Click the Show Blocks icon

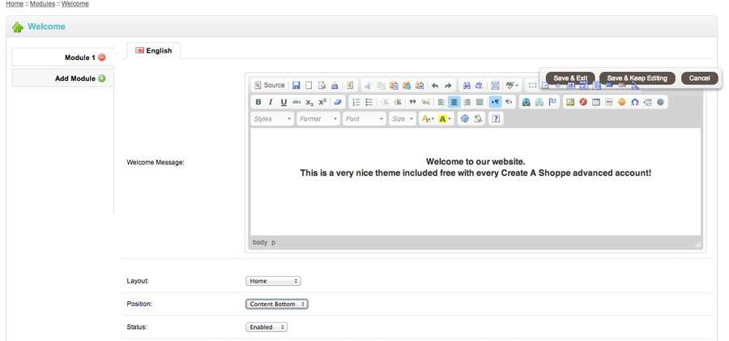pos(477,119)
